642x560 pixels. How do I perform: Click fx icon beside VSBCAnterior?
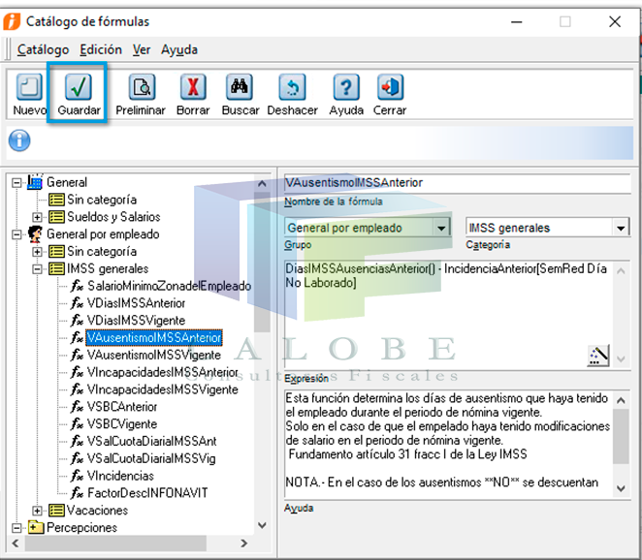(77, 407)
